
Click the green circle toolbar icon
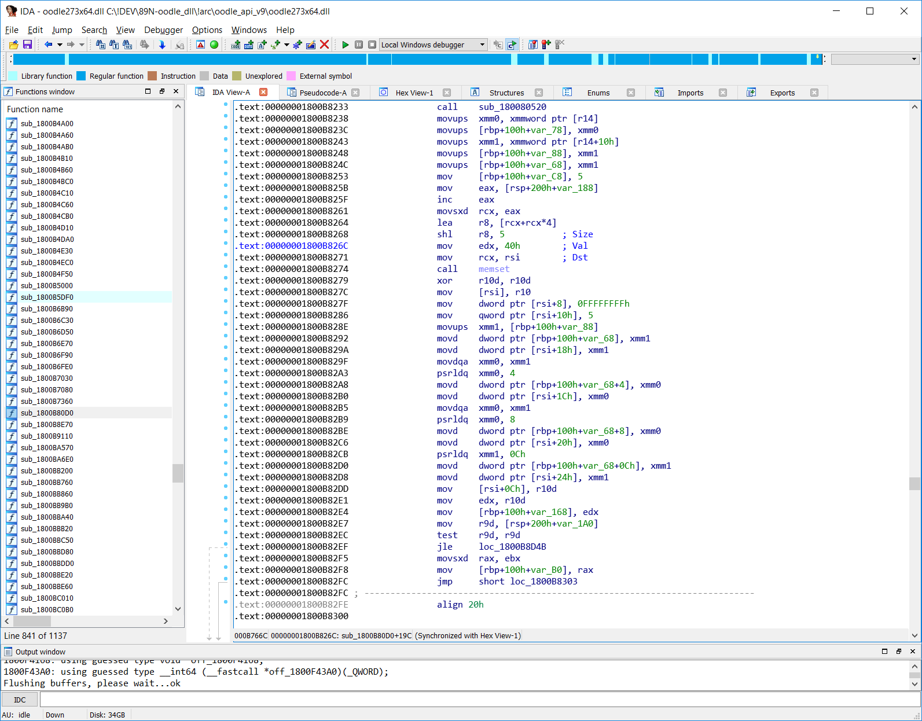tap(214, 45)
